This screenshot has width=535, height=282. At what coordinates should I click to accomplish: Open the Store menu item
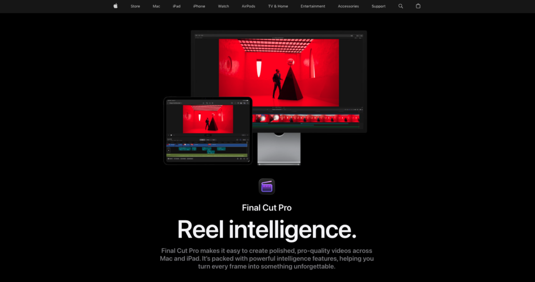(135, 6)
